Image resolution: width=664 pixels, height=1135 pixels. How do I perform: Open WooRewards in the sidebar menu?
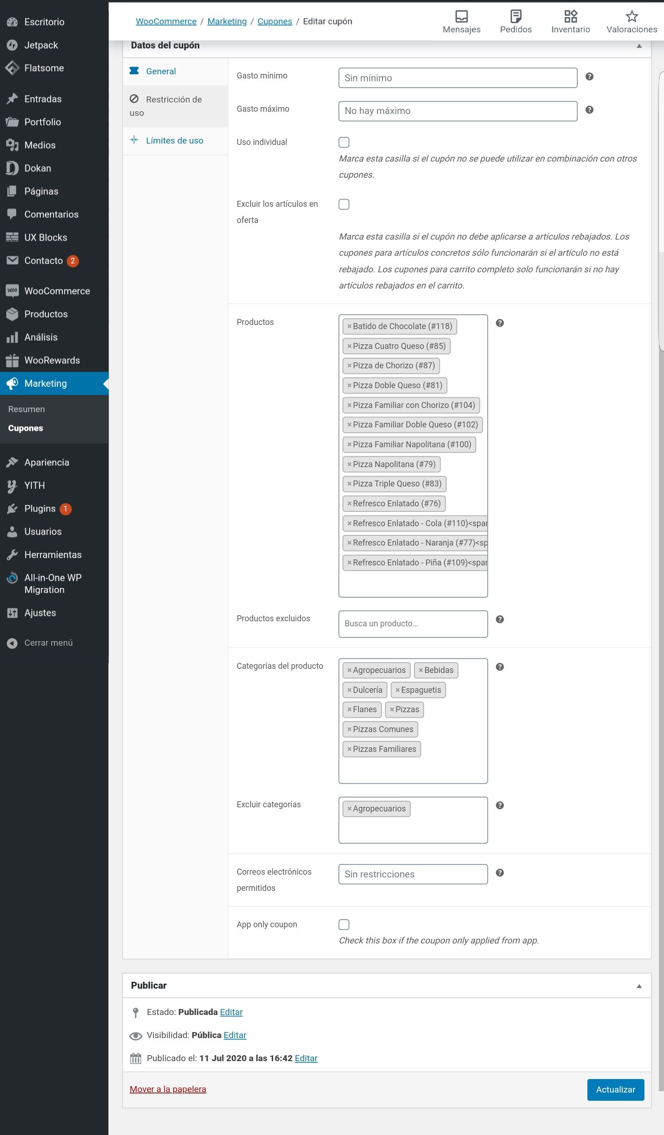click(54, 360)
